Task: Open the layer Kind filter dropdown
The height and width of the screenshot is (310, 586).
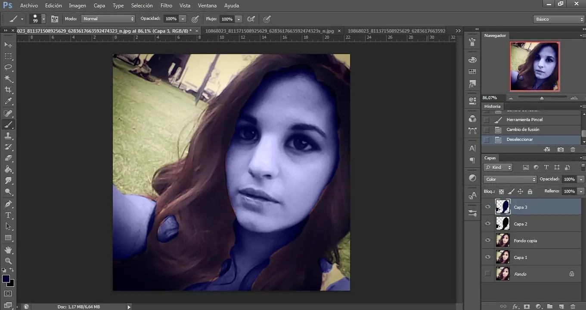Action: coord(498,167)
